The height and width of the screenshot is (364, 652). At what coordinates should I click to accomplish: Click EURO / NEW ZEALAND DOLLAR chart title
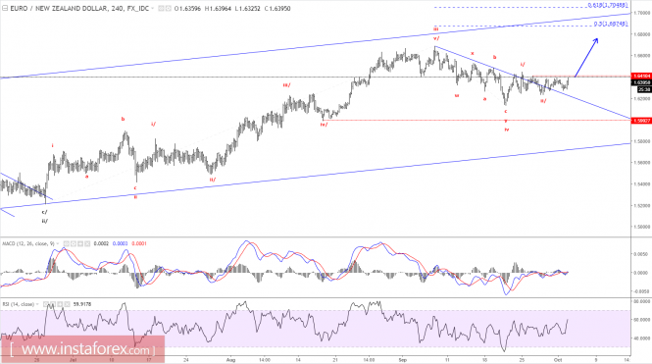coord(58,8)
